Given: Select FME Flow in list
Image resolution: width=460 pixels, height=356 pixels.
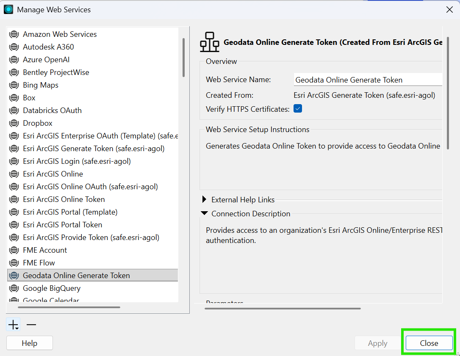Looking at the screenshot, I should coord(92,263).
